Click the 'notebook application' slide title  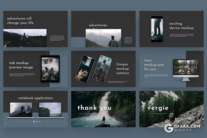35,98
